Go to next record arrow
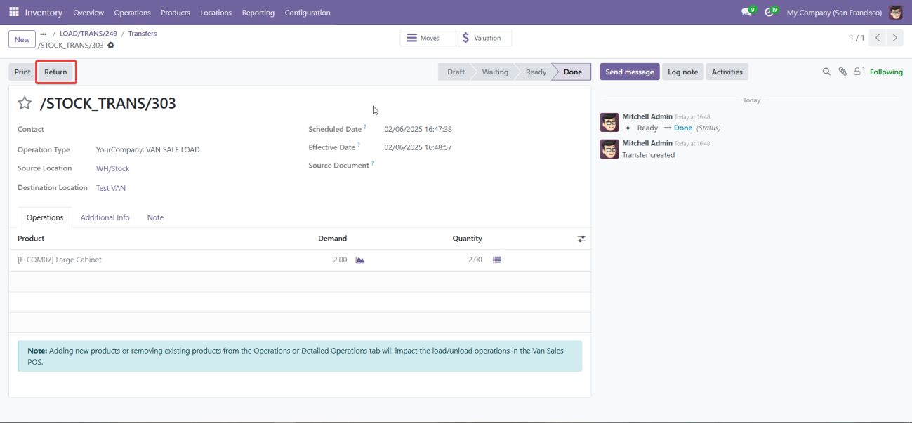Screen dimensions: 912x423 (894, 38)
